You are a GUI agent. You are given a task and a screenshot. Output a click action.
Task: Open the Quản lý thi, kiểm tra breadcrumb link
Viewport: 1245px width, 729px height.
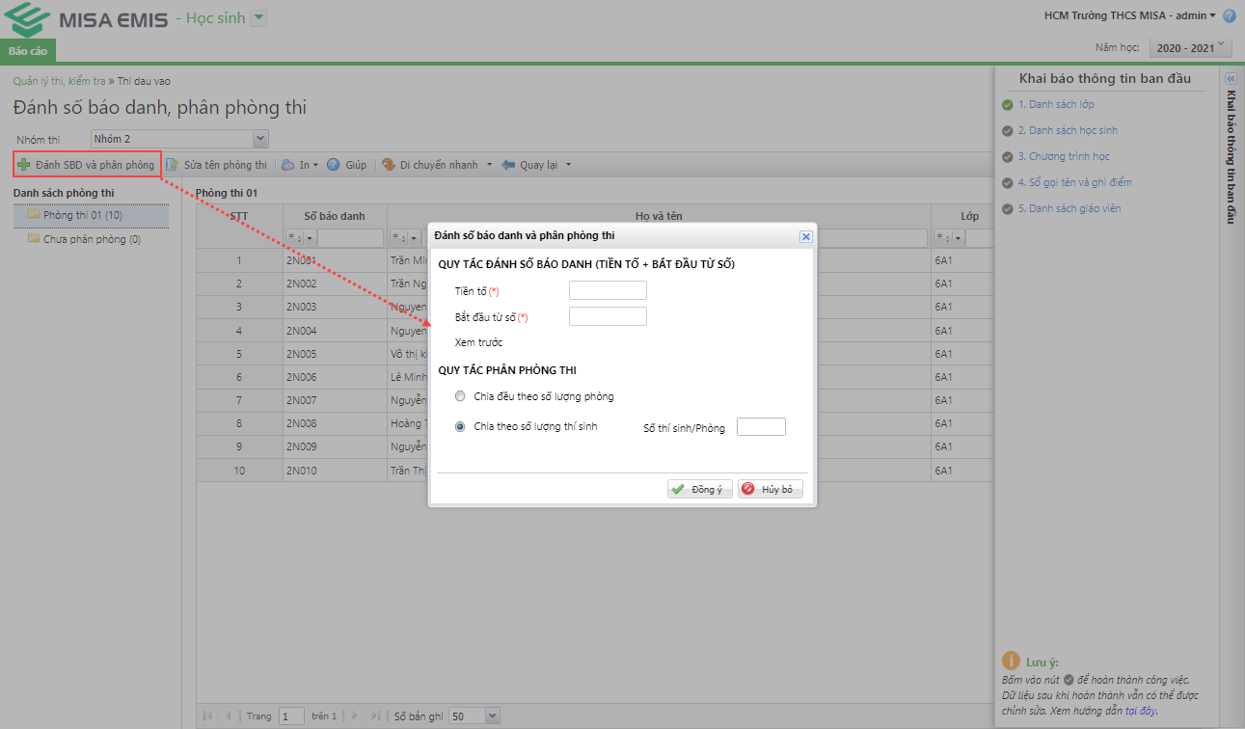[59, 81]
